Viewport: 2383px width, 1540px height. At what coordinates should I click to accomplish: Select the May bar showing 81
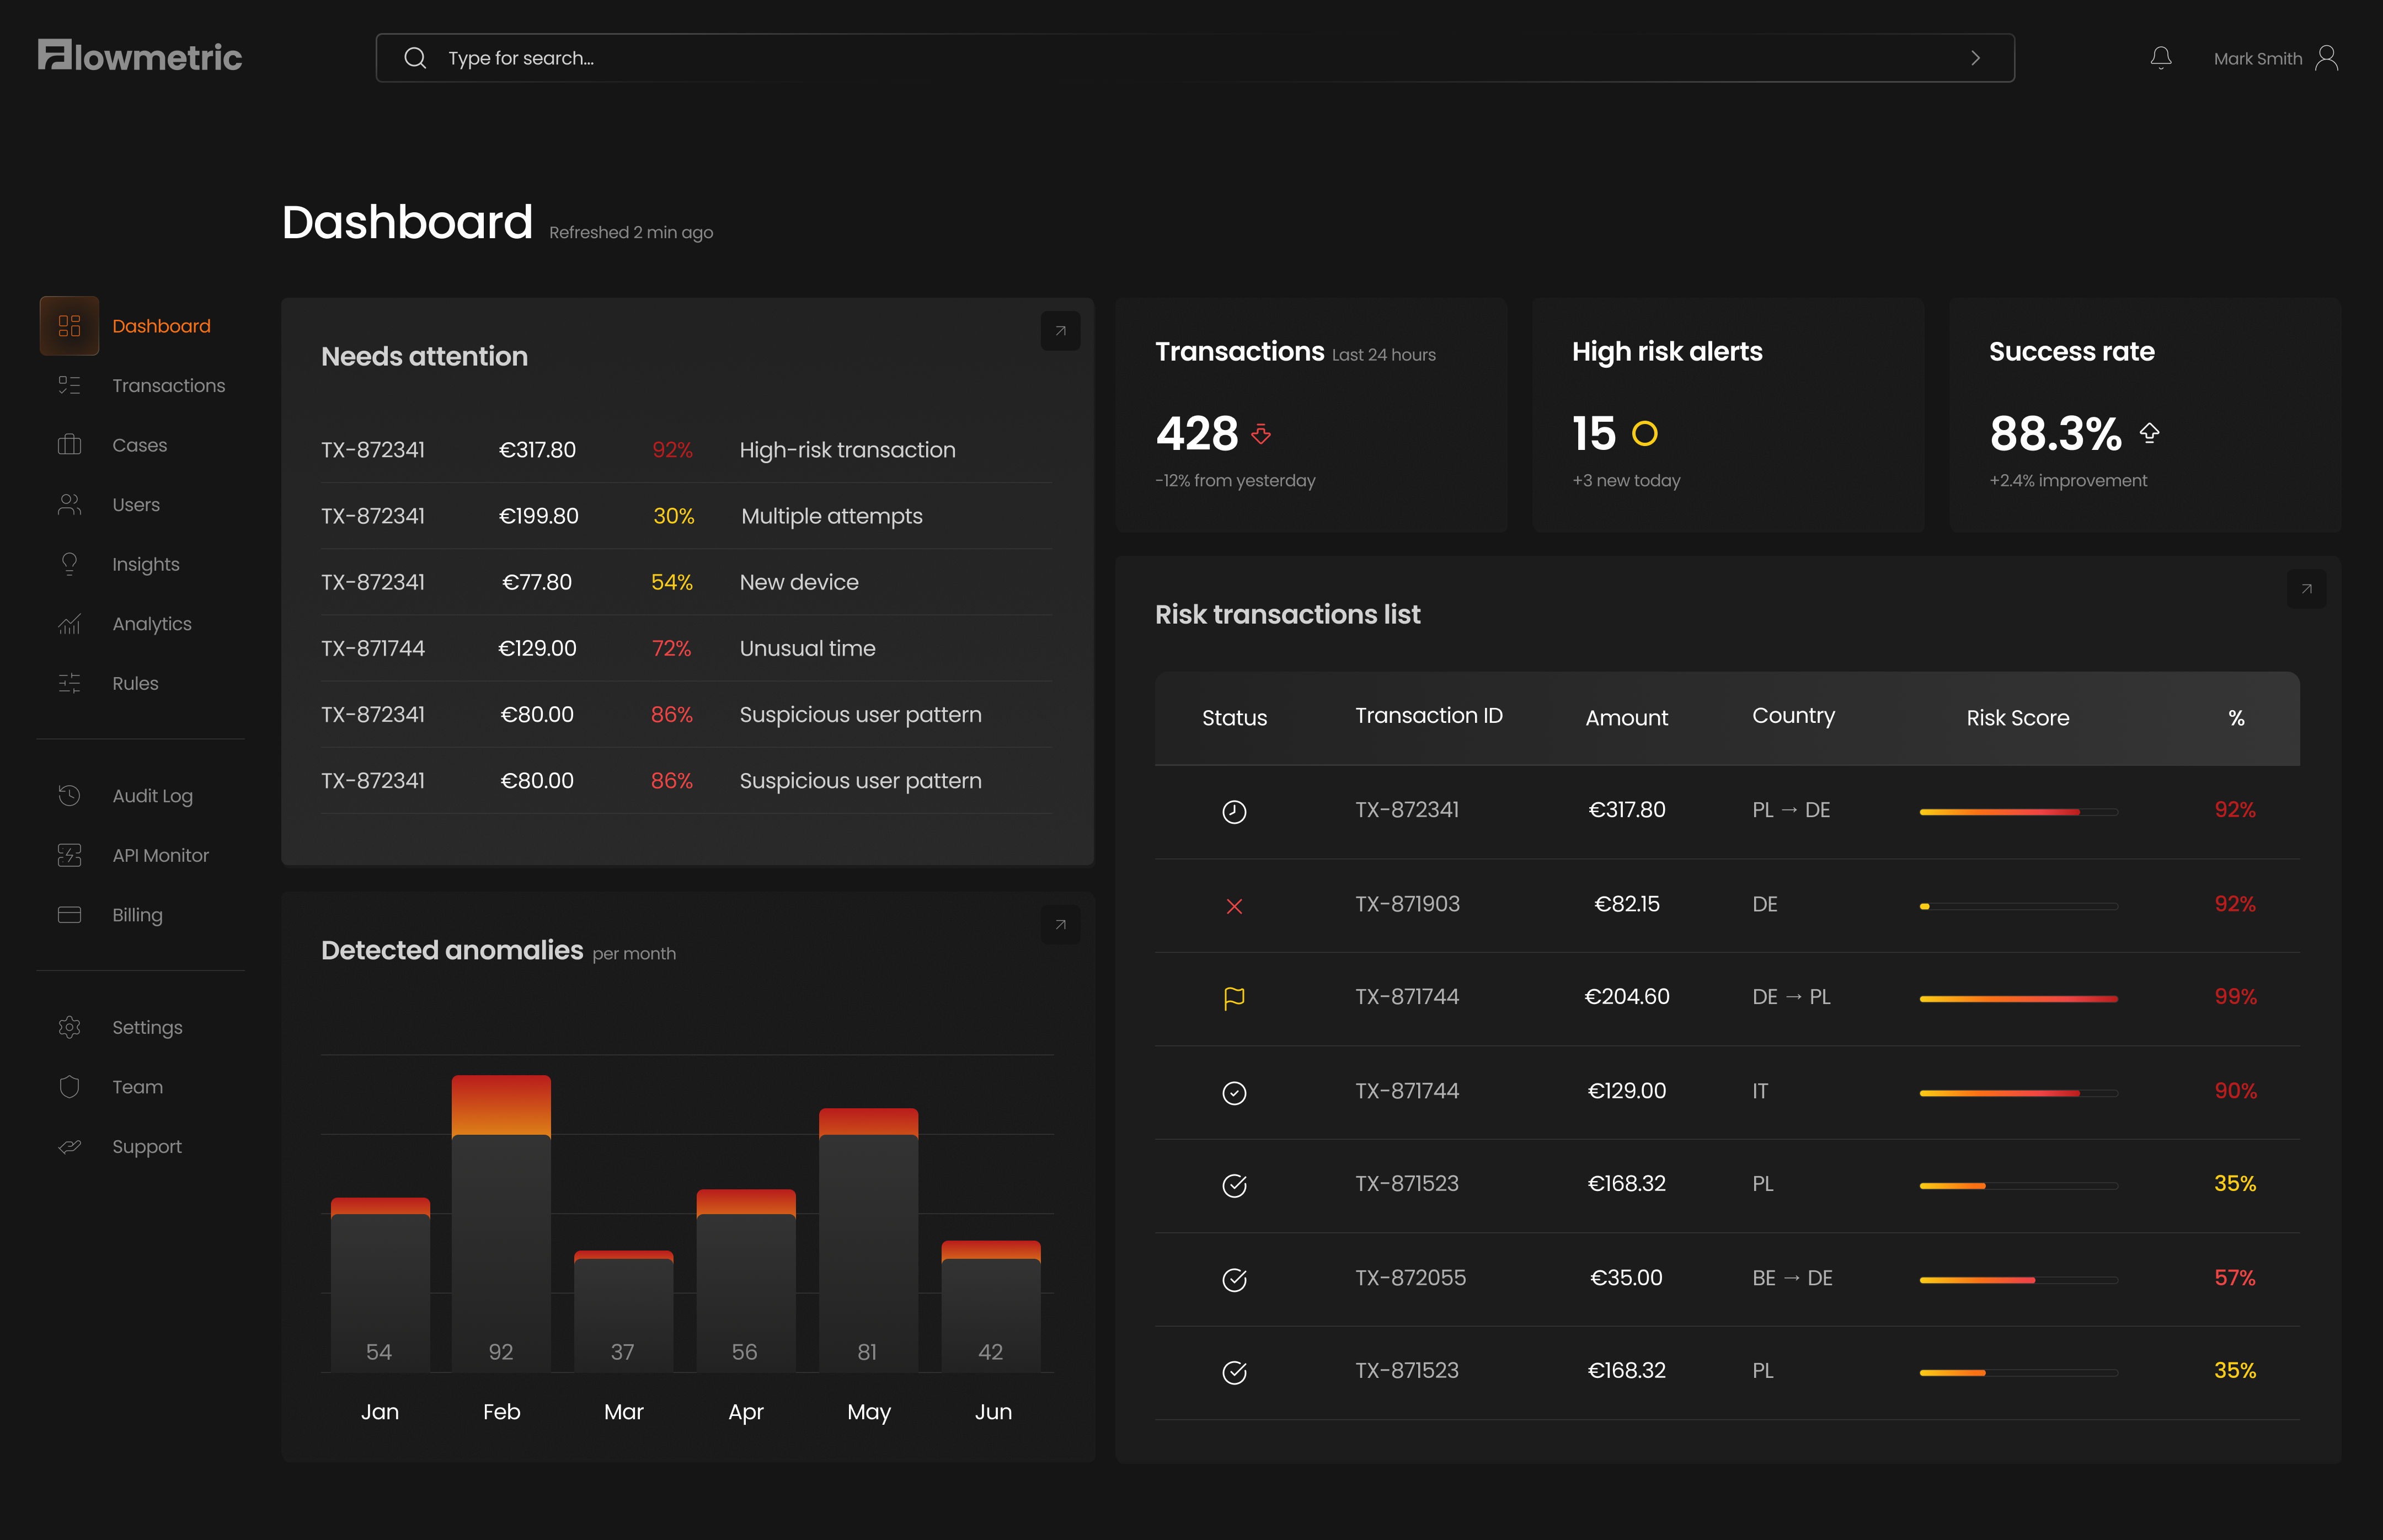pyautogui.click(x=868, y=1239)
